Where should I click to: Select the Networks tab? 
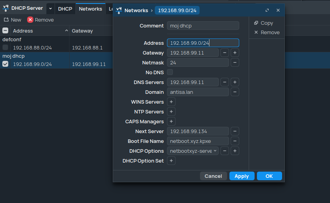pos(90,9)
